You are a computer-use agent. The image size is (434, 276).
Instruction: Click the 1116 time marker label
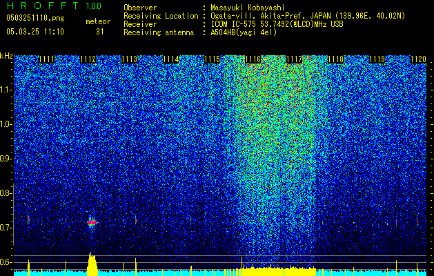253,59
